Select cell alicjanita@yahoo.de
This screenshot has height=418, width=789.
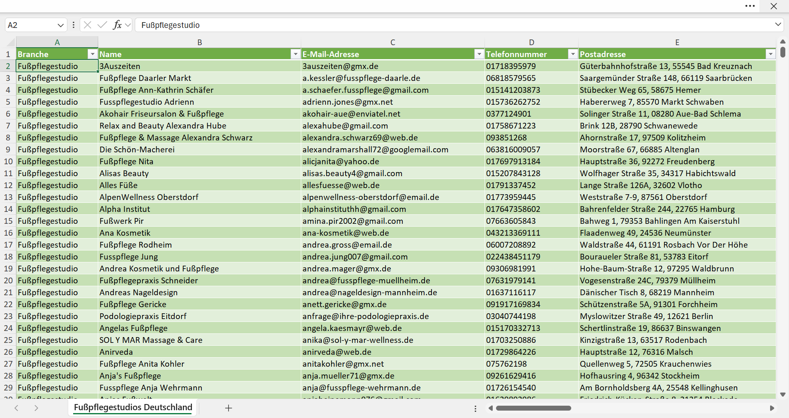(393, 161)
